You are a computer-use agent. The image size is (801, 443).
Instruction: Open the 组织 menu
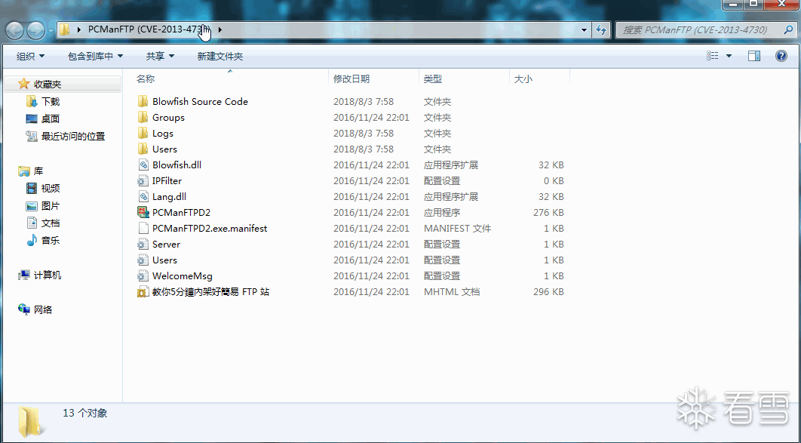pyautogui.click(x=30, y=56)
